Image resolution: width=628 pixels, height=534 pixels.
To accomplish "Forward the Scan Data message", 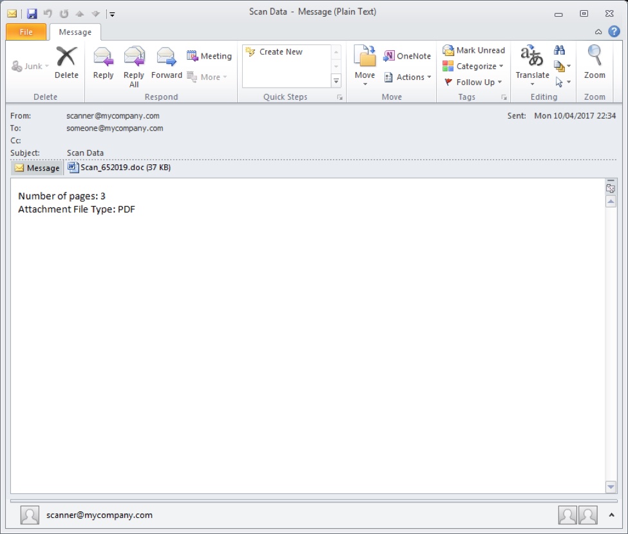I will coord(166,62).
